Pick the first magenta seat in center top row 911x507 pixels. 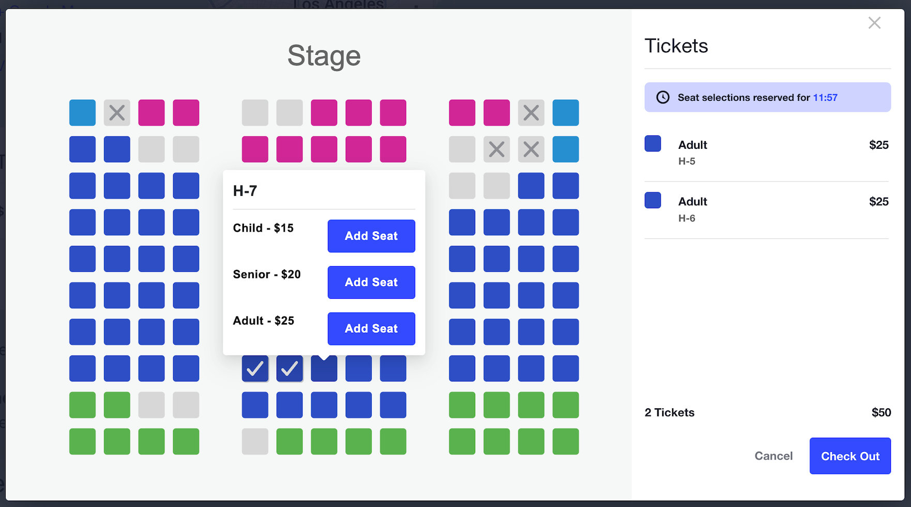324,113
